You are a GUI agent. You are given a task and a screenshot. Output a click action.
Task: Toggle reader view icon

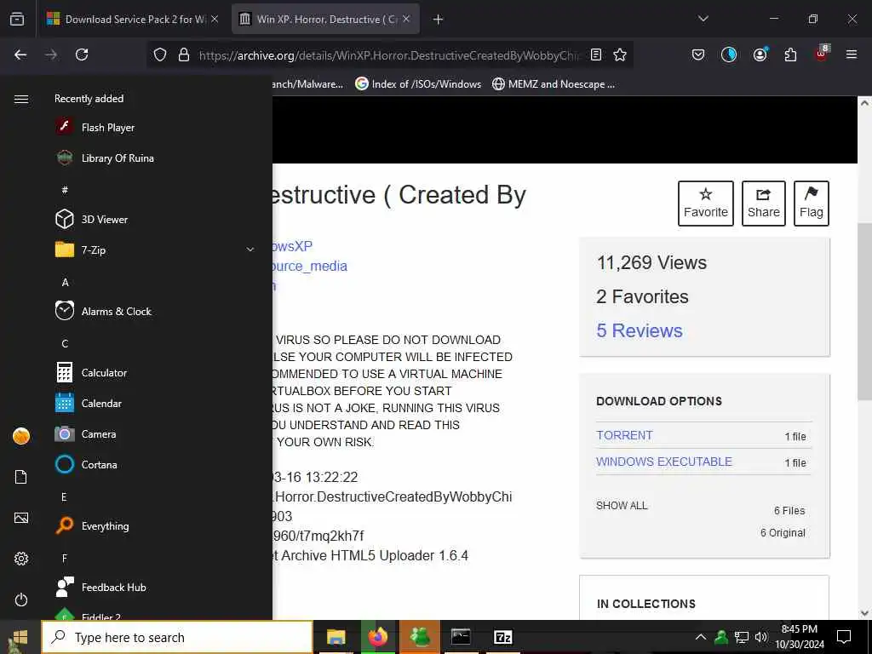point(596,54)
